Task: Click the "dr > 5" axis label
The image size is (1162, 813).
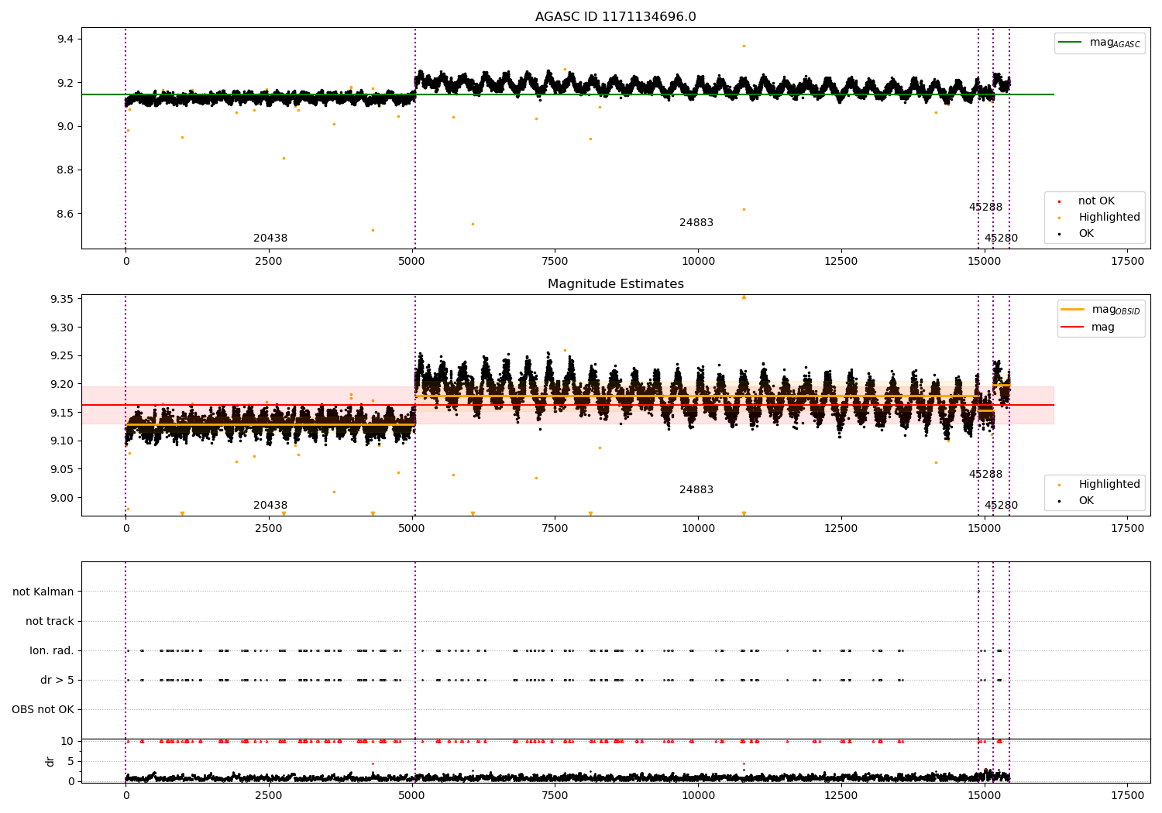Action: (x=57, y=681)
